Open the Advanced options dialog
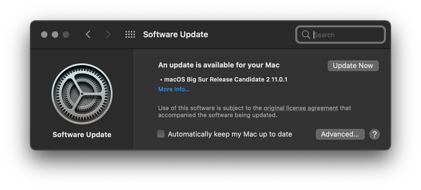421x190 pixels. [340, 134]
